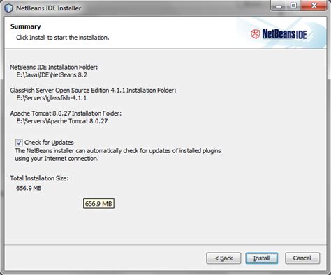Cancel the NetBeans installation

pyautogui.click(x=302, y=258)
